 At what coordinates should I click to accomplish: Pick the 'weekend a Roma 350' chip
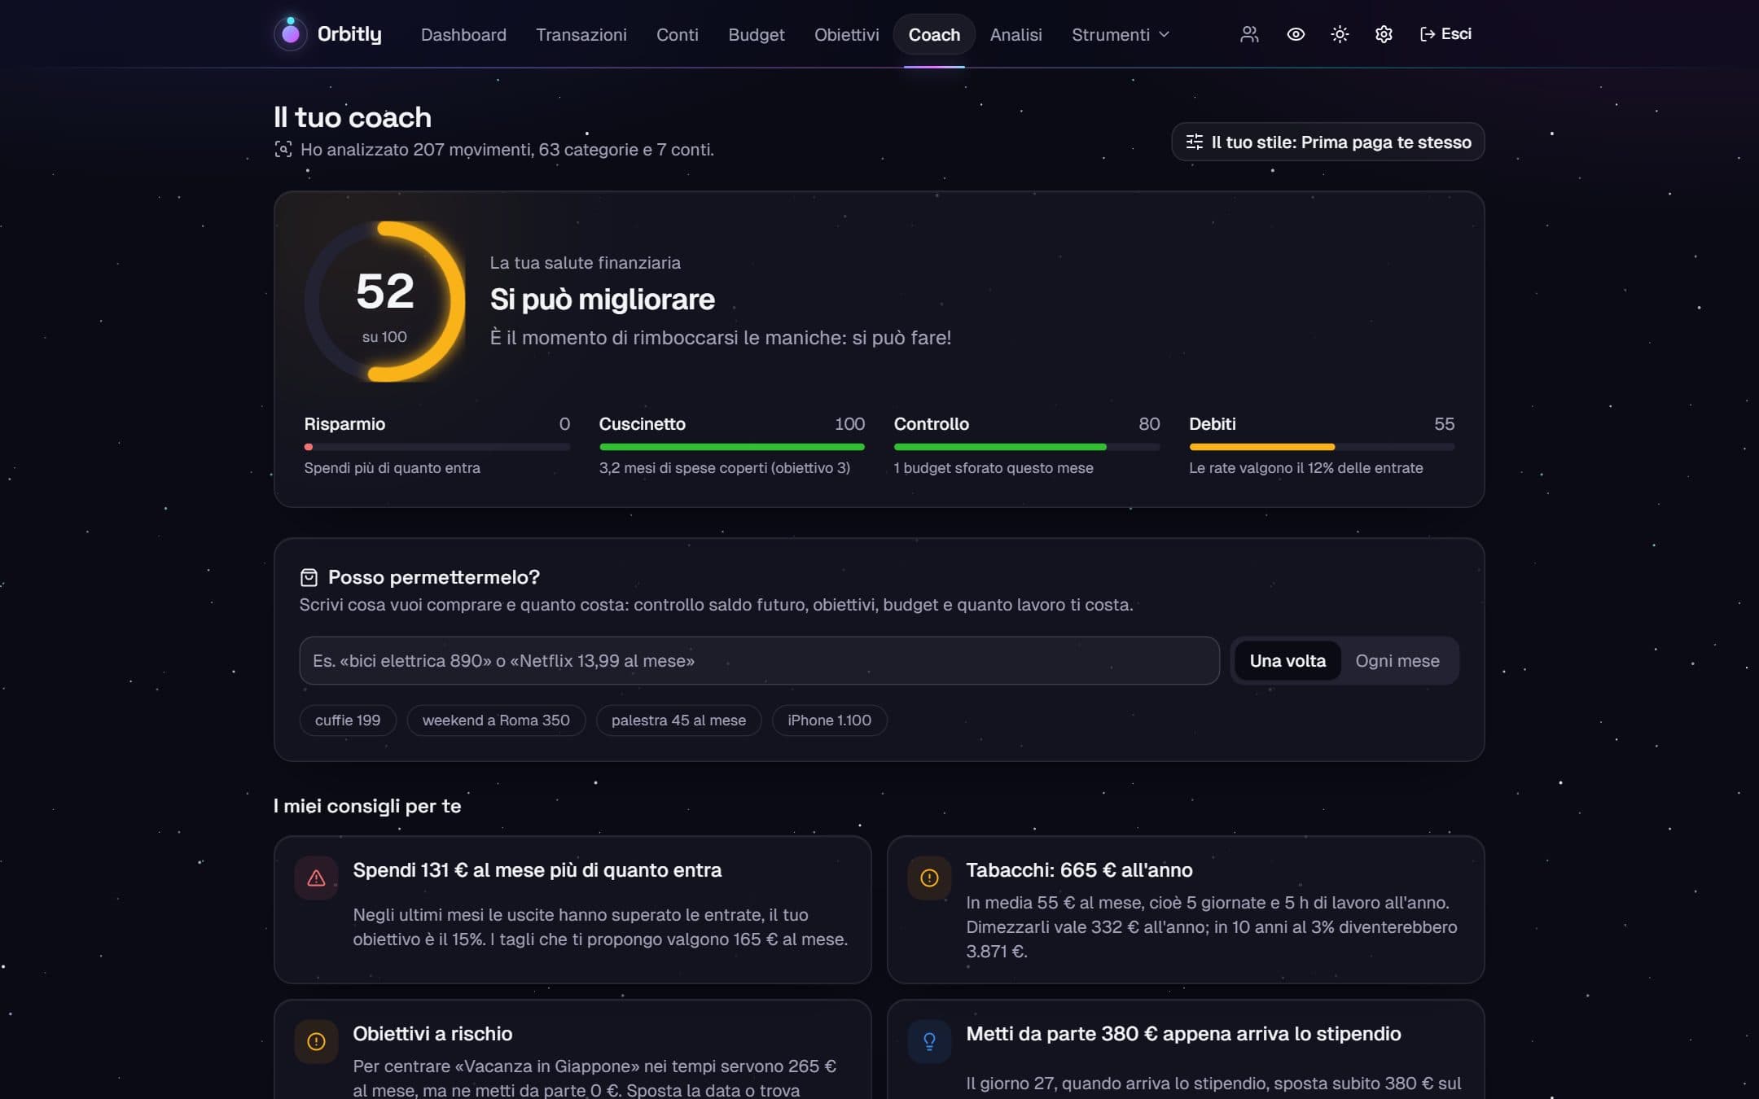(x=496, y=720)
